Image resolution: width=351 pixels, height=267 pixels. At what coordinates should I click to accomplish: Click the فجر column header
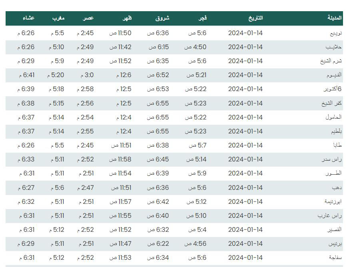point(202,18)
